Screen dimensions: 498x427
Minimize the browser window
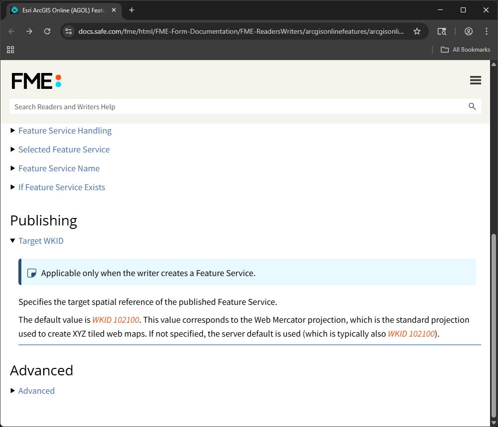point(440,10)
